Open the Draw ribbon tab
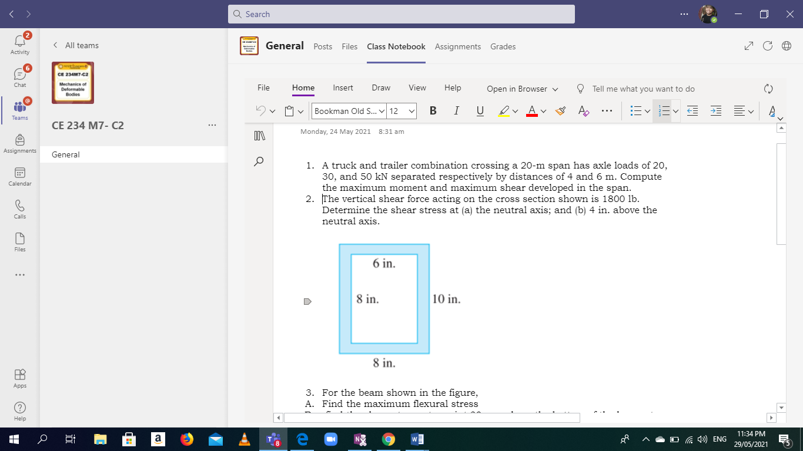 [381, 87]
